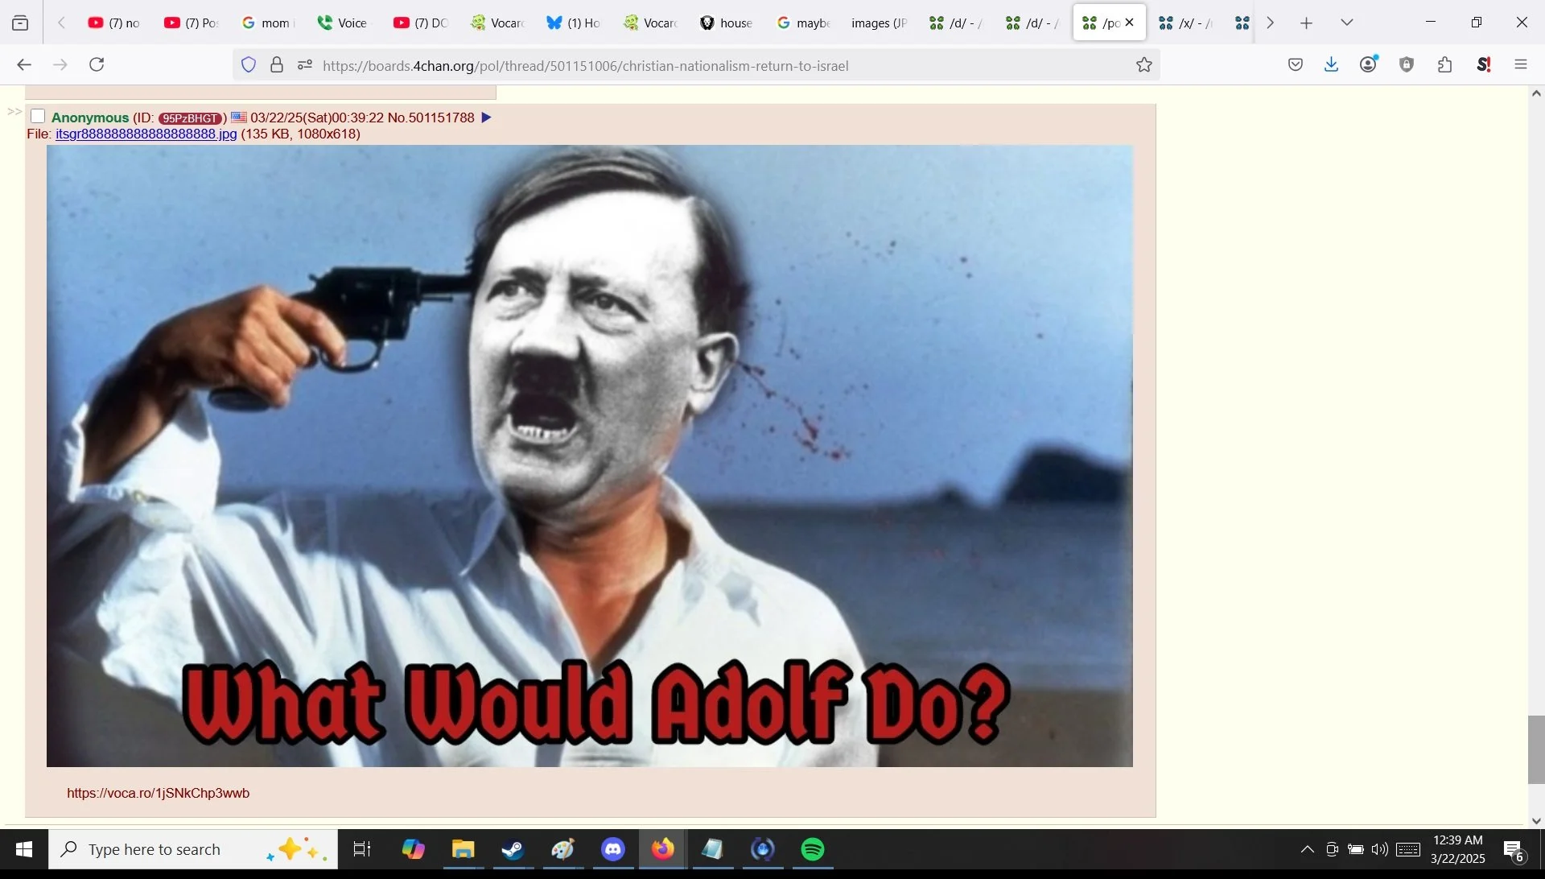
Task: Bookmark this page with the star icon
Action: click(x=1144, y=65)
